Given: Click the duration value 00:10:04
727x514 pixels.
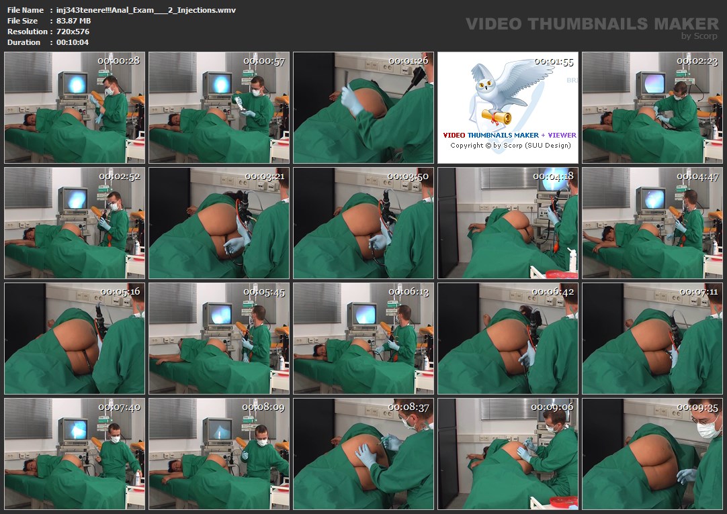Looking at the screenshot, I should [x=73, y=42].
